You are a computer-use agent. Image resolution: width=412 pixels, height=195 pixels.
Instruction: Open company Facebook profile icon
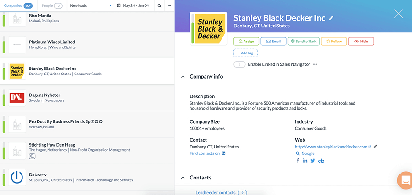tap(298, 161)
